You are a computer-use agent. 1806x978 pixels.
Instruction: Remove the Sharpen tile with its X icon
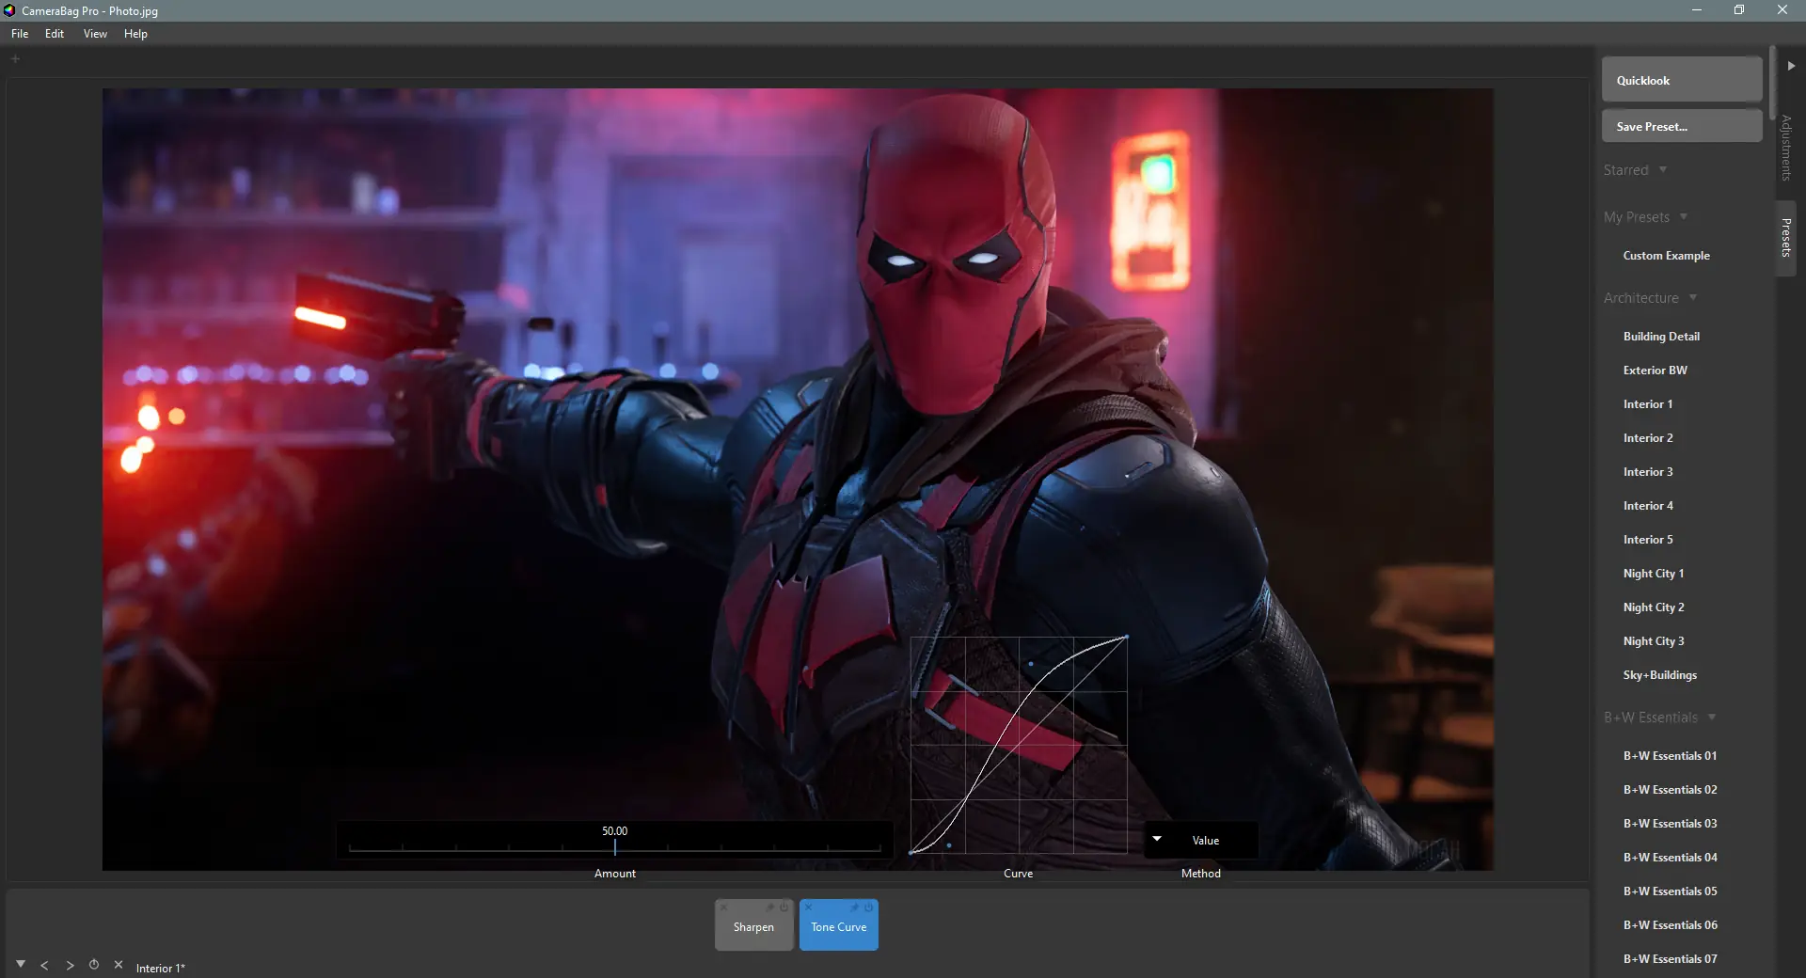click(x=724, y=908)
